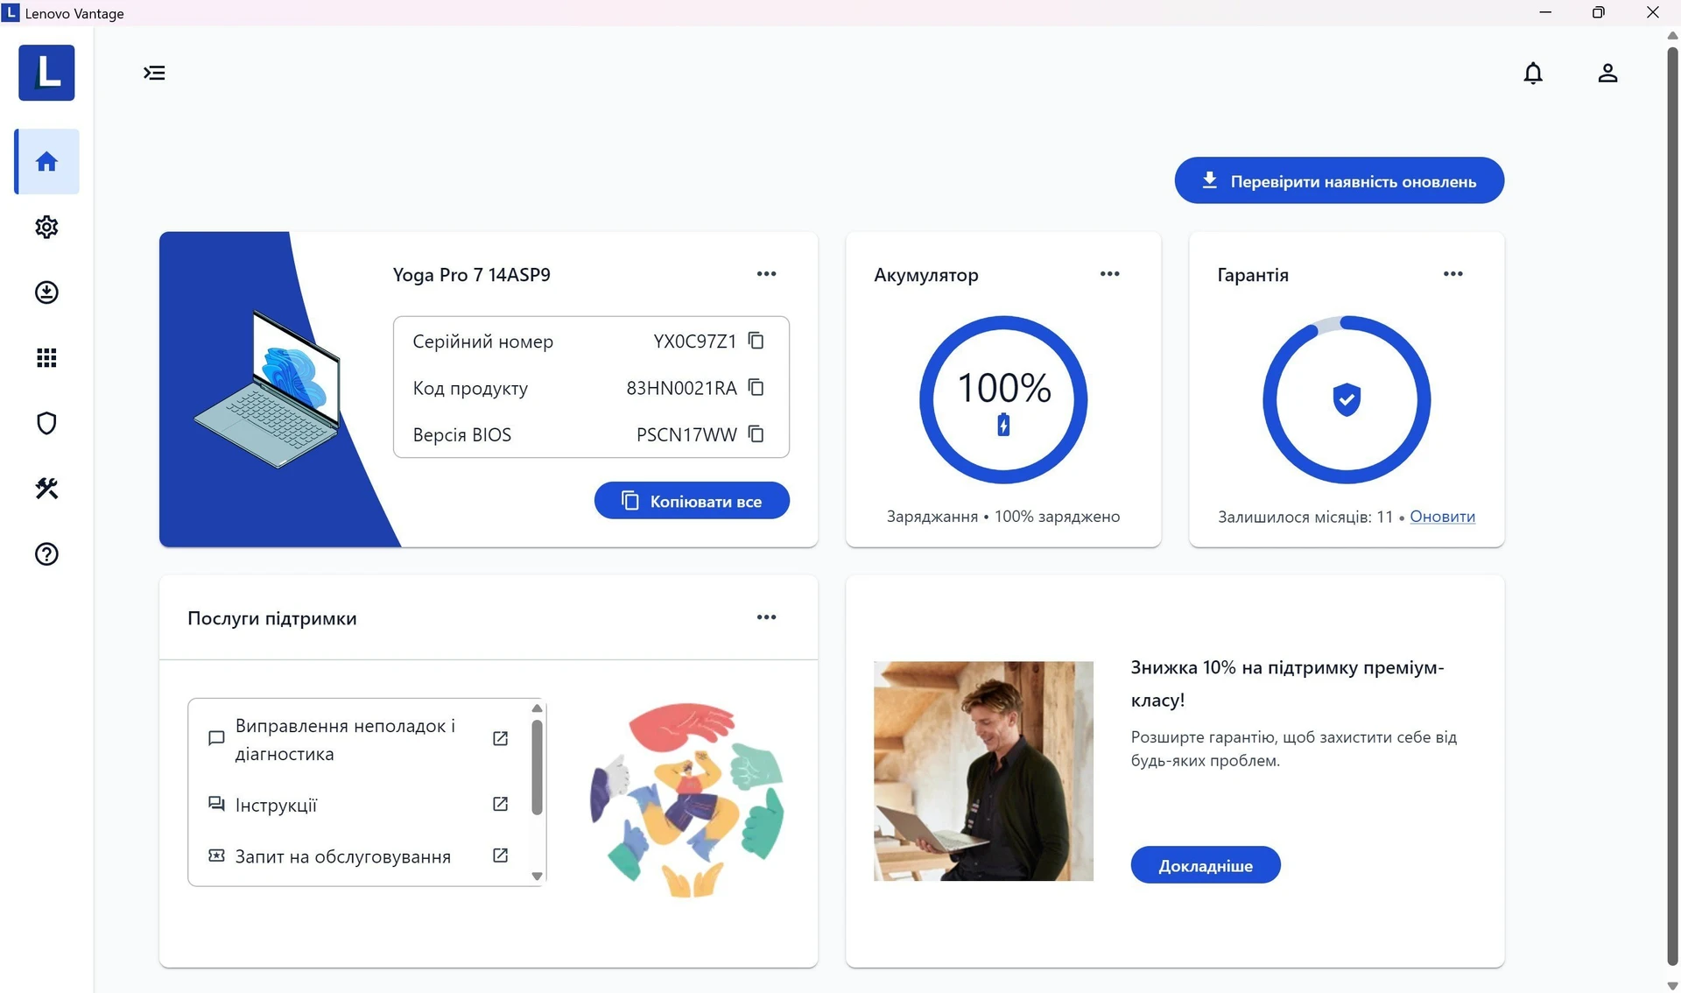The image size is (1681, 993).
Task: Copy the serial number YX0C97Z1
Action: click(x=756, y=341)
